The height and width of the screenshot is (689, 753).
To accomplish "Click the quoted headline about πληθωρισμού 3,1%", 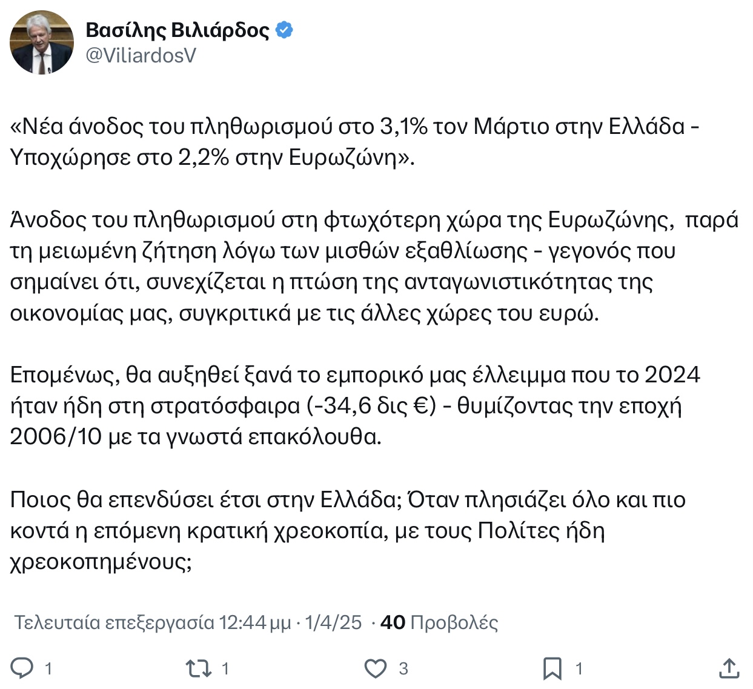I will click(355, 142).
